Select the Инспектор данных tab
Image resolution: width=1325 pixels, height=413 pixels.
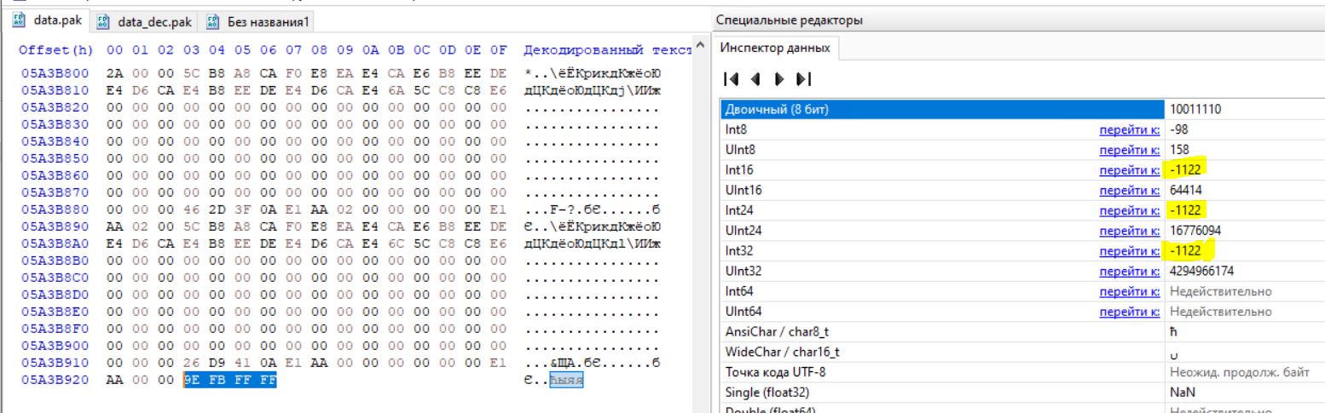point(776,46)
